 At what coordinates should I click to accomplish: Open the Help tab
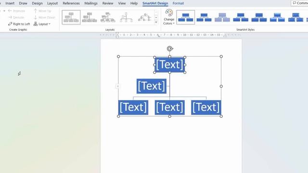pos(134,3)
